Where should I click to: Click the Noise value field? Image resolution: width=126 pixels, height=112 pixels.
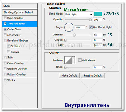click(97, 67)
